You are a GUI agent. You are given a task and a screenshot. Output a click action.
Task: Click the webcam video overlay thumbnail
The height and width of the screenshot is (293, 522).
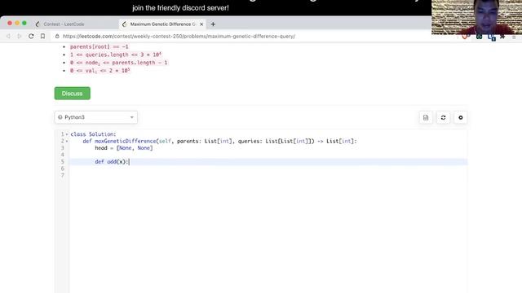click(x=476, y=17)
